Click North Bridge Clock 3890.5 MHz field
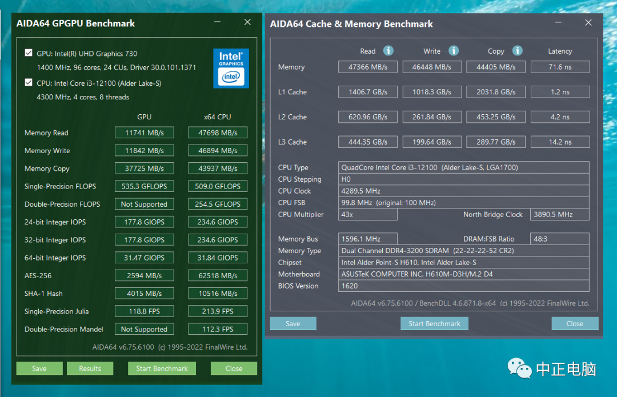Screen dimensions: 617x397 (x=559, y=214)
